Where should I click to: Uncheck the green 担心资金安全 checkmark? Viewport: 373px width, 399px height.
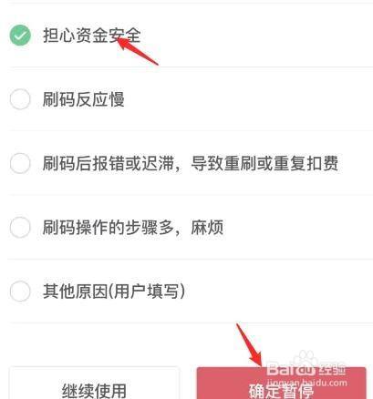20,36
